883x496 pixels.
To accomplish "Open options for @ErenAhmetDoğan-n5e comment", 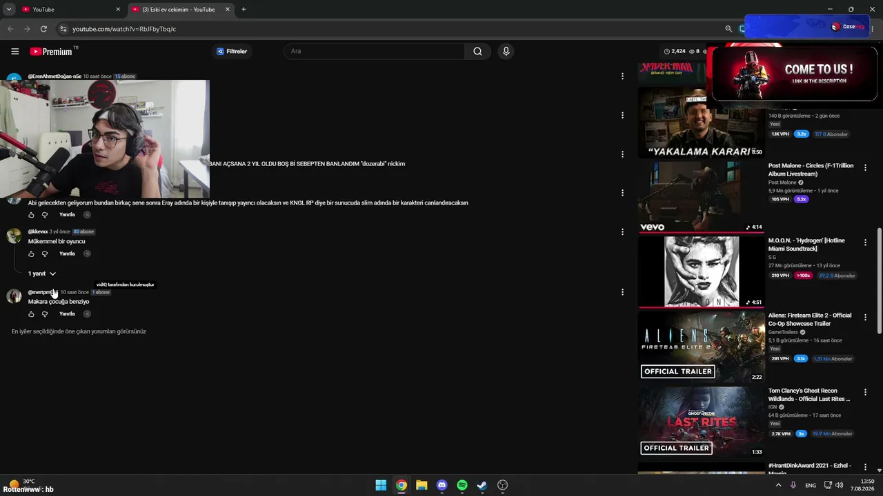I will 622,76.
